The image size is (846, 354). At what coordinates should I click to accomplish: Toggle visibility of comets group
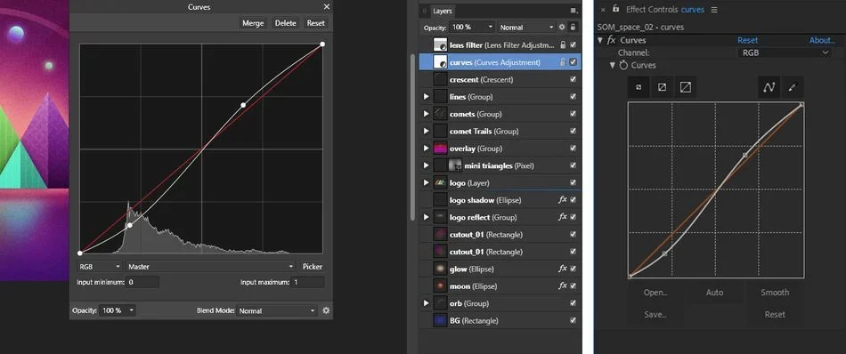573,114
